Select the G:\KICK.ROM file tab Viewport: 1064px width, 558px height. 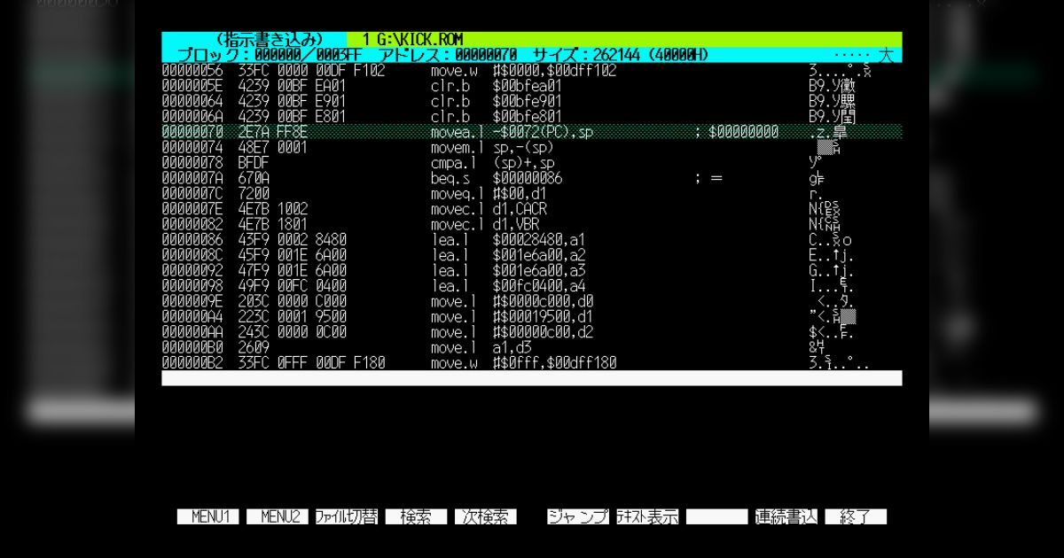(x=413, y=39)
